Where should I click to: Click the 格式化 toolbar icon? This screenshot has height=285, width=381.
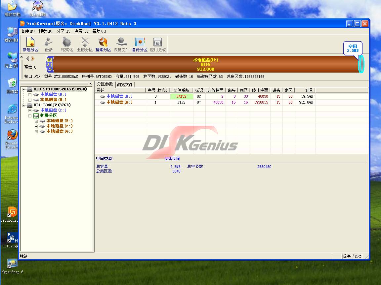67,44
